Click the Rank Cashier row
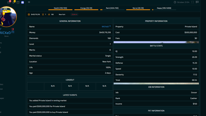The image size is (206, 116). pyautogui.click(x=156, y=98)
